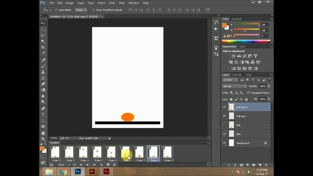Select the Elliptical Marquee tool

pos(43,29)
